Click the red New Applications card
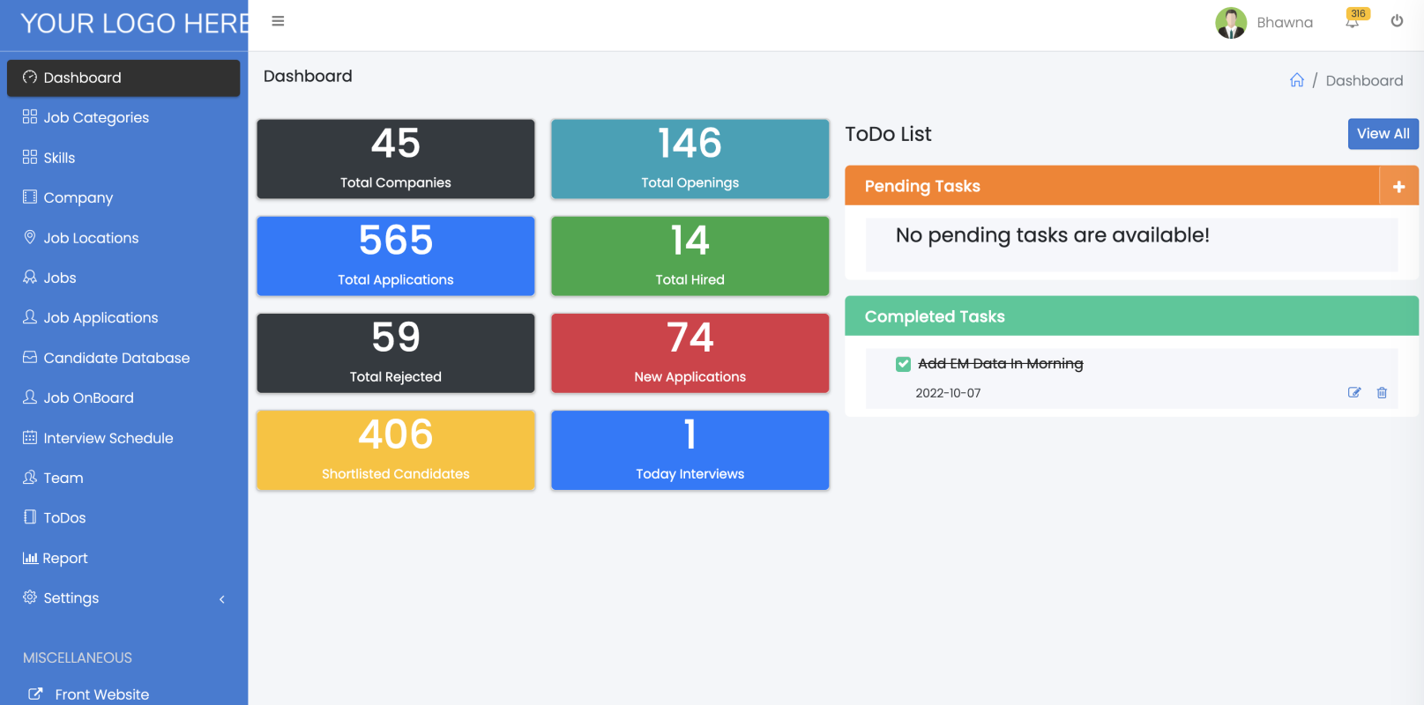The height and width of the screenshot is (705, 1424). pyautogui.click(x=690, y=352)
